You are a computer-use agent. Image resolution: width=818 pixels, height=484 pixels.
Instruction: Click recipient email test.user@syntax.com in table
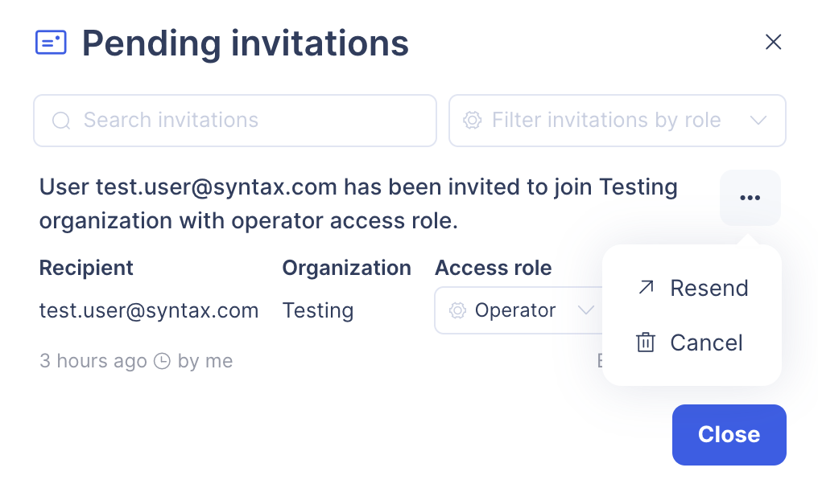pyautogui.click(x=149, y=310)
